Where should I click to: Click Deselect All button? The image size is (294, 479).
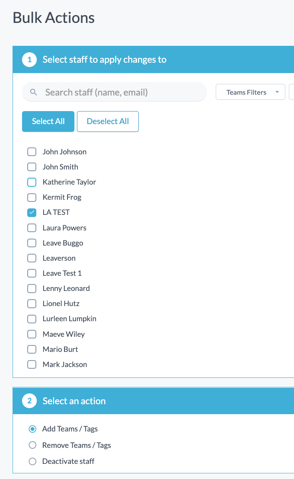coord(108,121)
